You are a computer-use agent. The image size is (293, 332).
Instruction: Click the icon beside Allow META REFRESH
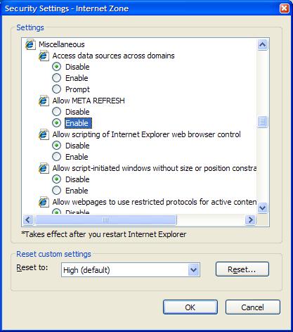point(44,101)
